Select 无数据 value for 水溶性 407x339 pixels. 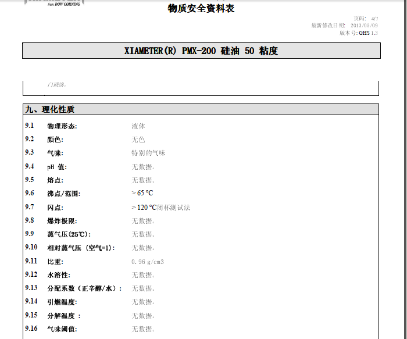point(143,275)
